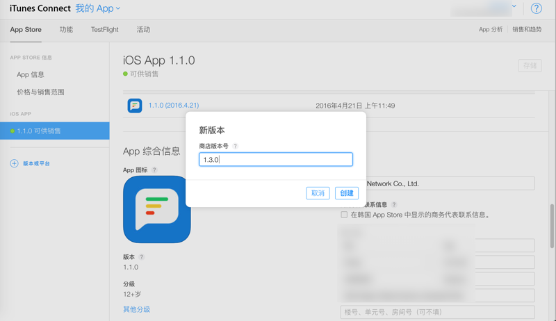The width and height of the screenshot is (556, 321).
Task: Click the help question mark icon top-right
Action: [536, 8]
